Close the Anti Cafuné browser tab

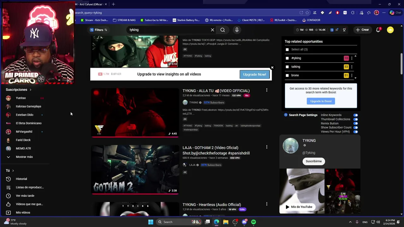[106, 4]
